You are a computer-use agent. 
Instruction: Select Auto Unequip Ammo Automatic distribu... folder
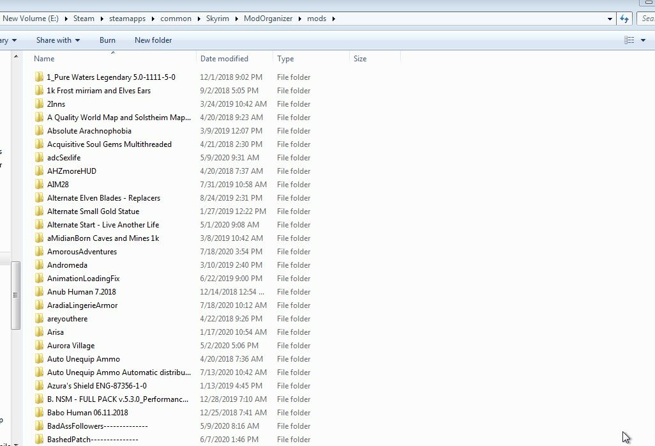coord(119,372)
